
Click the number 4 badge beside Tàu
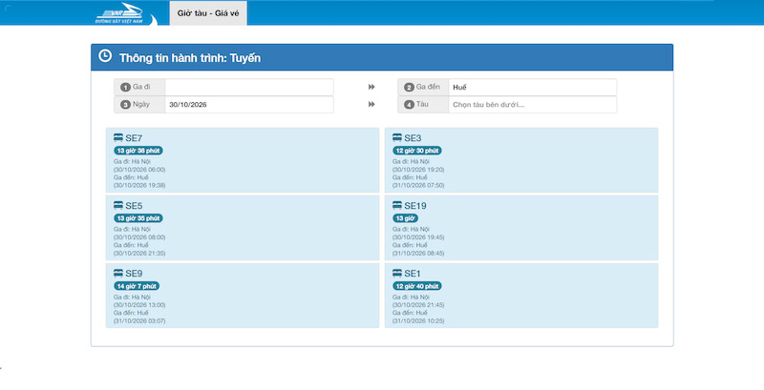pos(409,105)
